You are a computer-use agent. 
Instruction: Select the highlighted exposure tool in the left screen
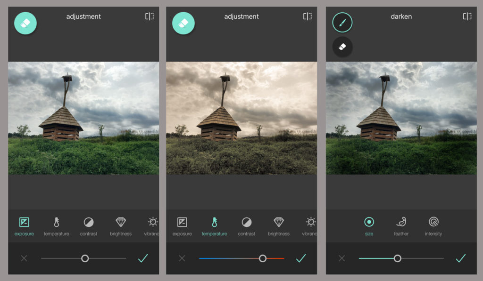point(24,225)
